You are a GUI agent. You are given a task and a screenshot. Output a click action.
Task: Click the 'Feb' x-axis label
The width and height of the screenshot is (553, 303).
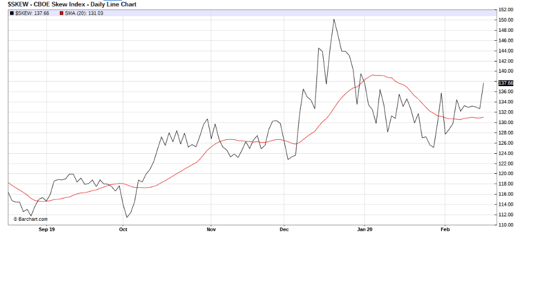445,229
